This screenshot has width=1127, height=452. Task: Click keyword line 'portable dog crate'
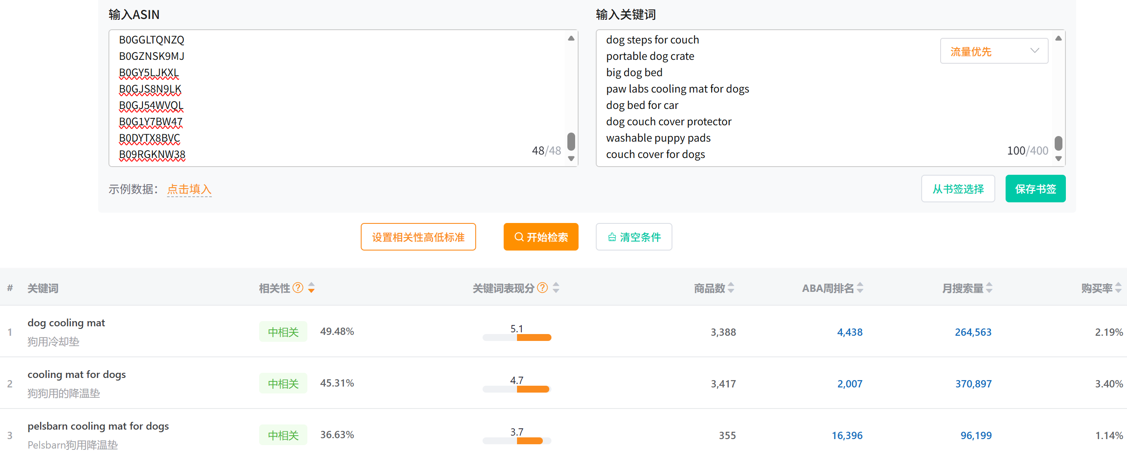tap(650, 56)
